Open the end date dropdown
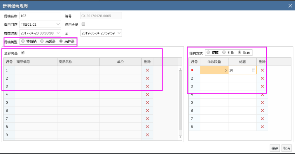This screenshot has height=154, width=295. click(x=119, y=33)
